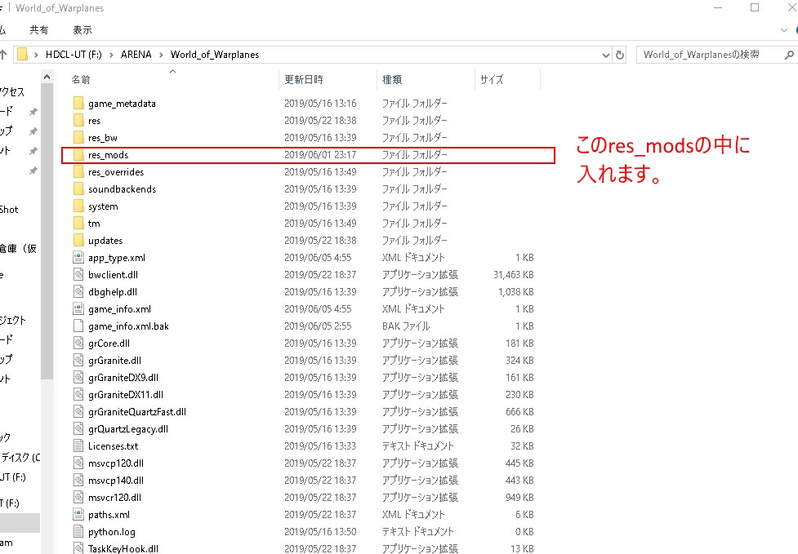The image size is (798, 554).
Task: Click the folder icon in the address bar
Action: click(22, 55)
